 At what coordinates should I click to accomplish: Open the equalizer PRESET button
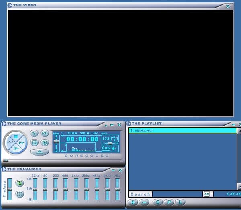(x=20, y=194)
